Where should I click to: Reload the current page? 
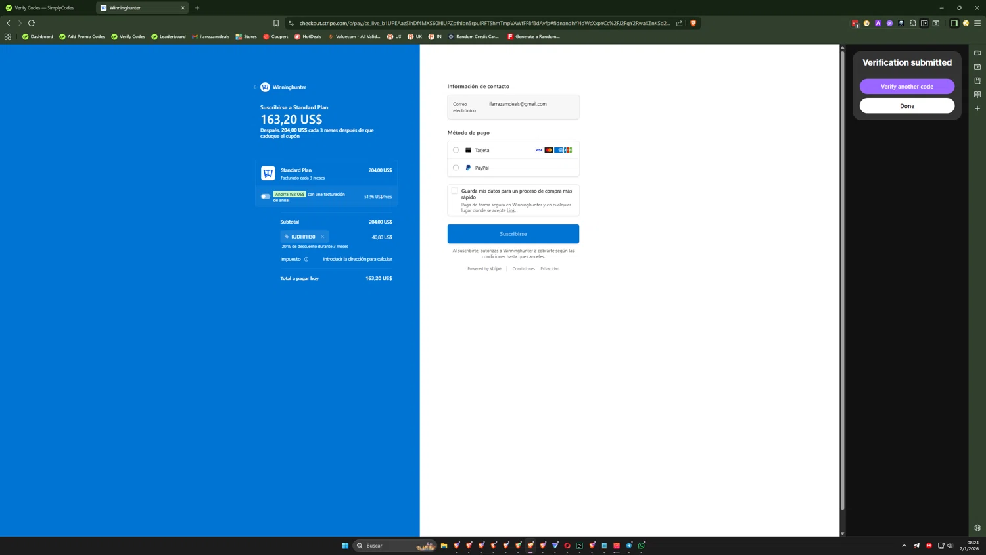[32, 23]
